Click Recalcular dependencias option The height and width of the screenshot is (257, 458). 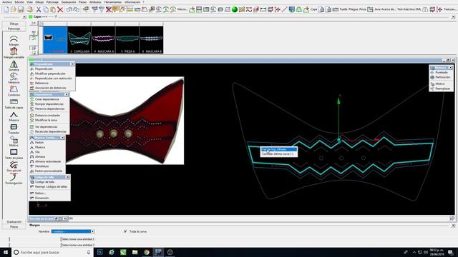[51, 131]
